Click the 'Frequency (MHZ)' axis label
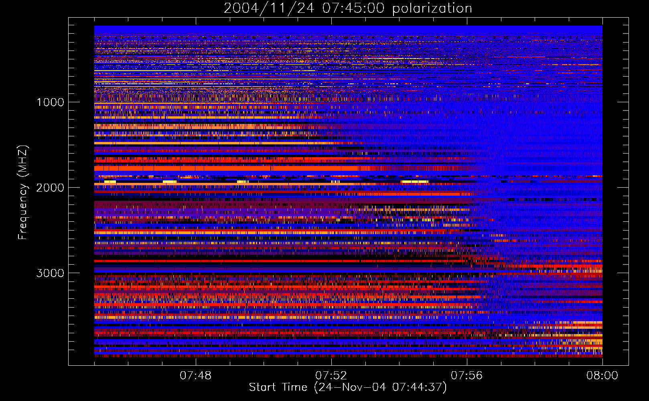Viewport: 649px width, 401px height. click(x=23, y=192)
